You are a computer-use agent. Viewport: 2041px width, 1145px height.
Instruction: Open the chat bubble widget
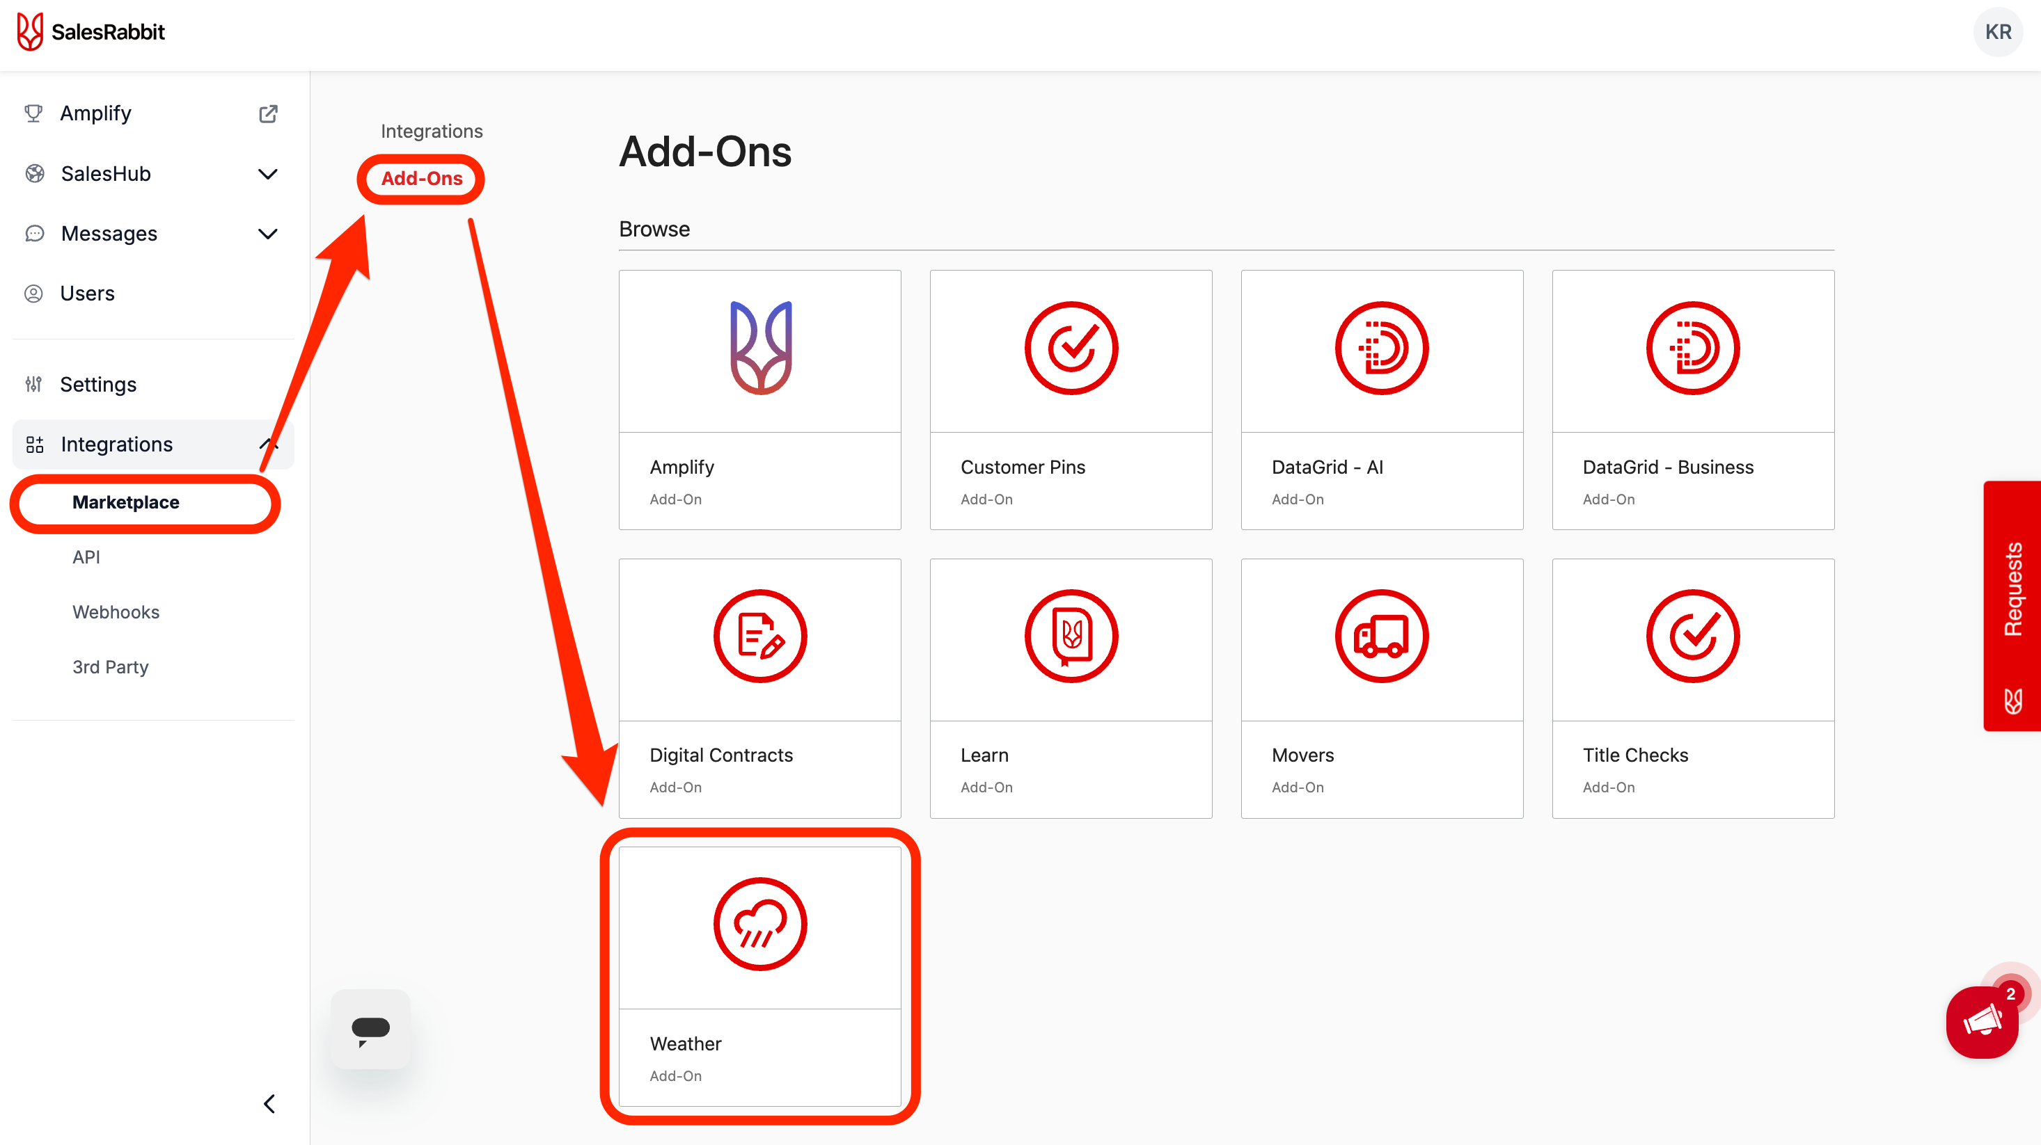pyautogui.click(x=370, y=1029)
